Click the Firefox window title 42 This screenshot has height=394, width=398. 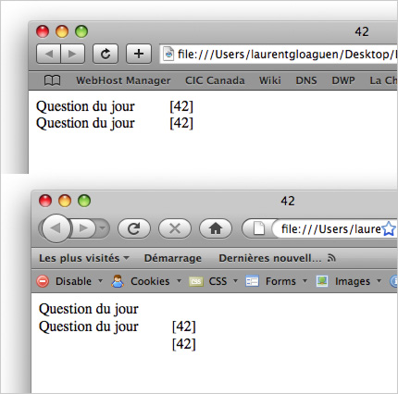click(288, 201)
